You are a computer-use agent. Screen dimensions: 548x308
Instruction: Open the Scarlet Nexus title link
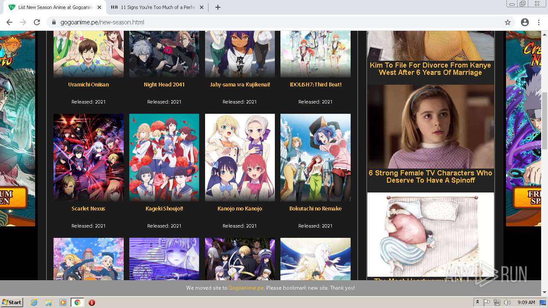(x=89, y=209)
